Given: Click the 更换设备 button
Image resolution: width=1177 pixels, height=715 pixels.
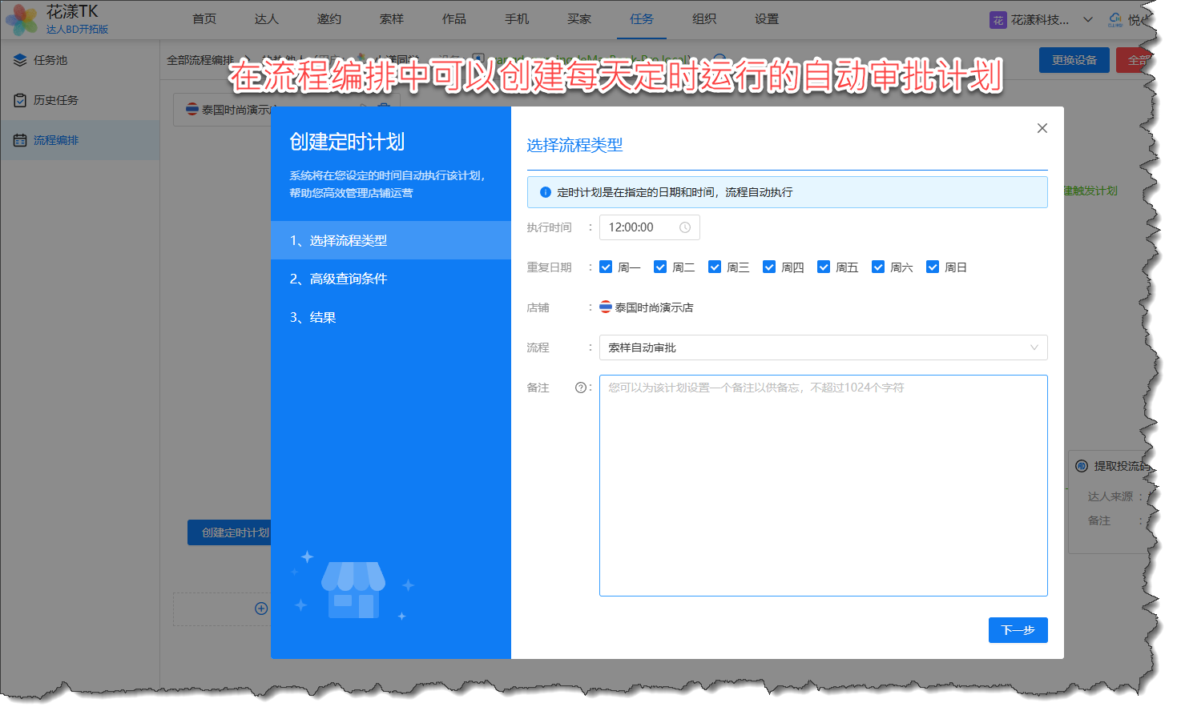Looking at the screenshot, I should click(1074, 60).
